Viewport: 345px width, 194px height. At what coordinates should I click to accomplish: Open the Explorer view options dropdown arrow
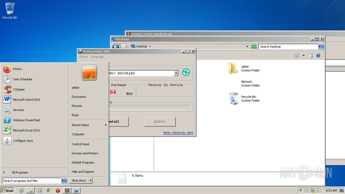pyautogui.click(x=303, y=56)
